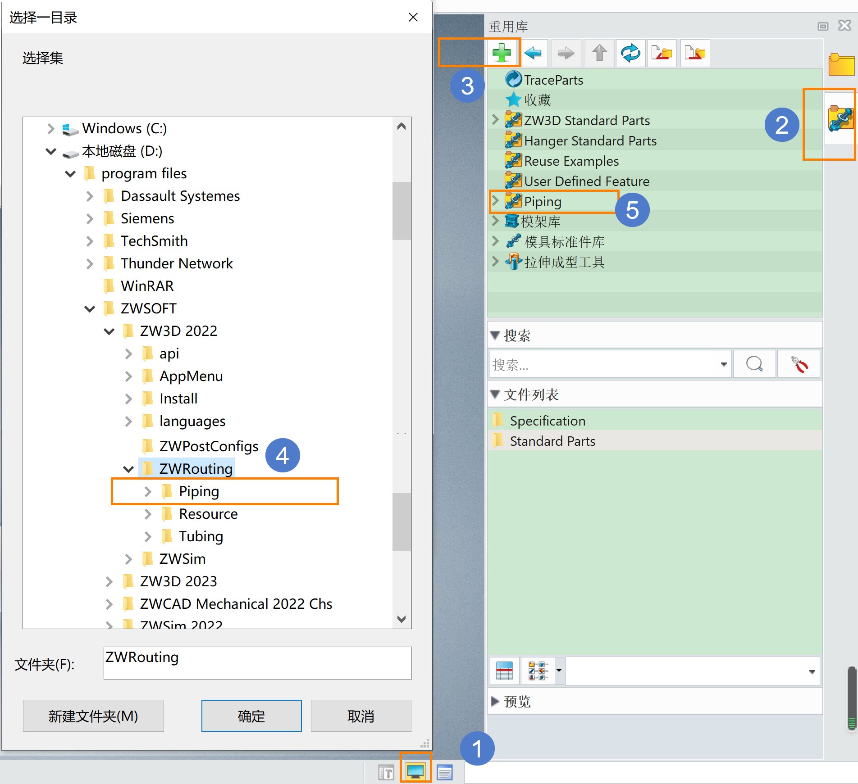Click the monitor icon in status bar

click(x=415, y=772)
